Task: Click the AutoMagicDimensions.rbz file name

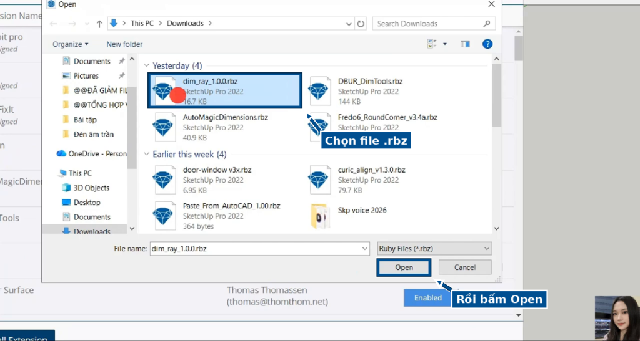Action: (225, 117)
